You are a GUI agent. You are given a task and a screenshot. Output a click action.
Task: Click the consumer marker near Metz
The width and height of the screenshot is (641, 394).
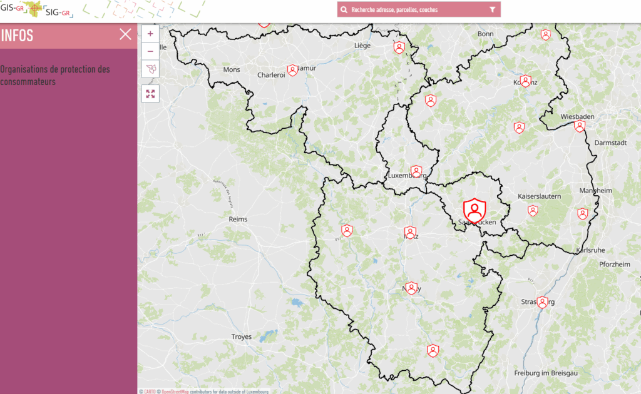pos(410,232)
